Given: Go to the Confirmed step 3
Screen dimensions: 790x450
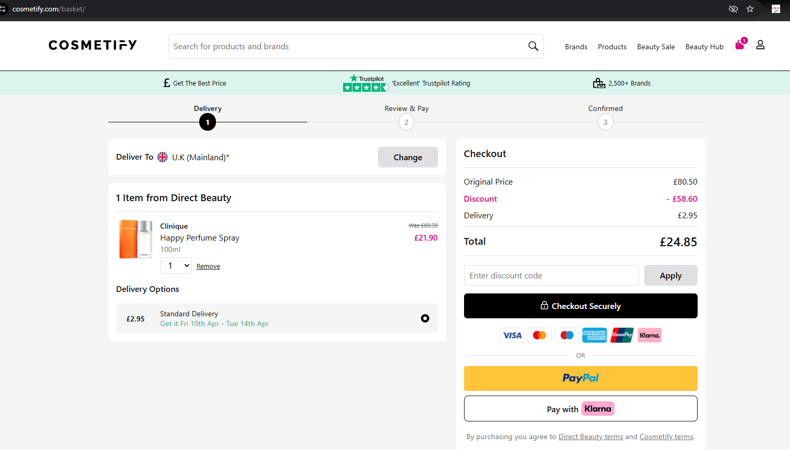Looking at the screenshot, I should pyautogui.click(x=605, y=122).
